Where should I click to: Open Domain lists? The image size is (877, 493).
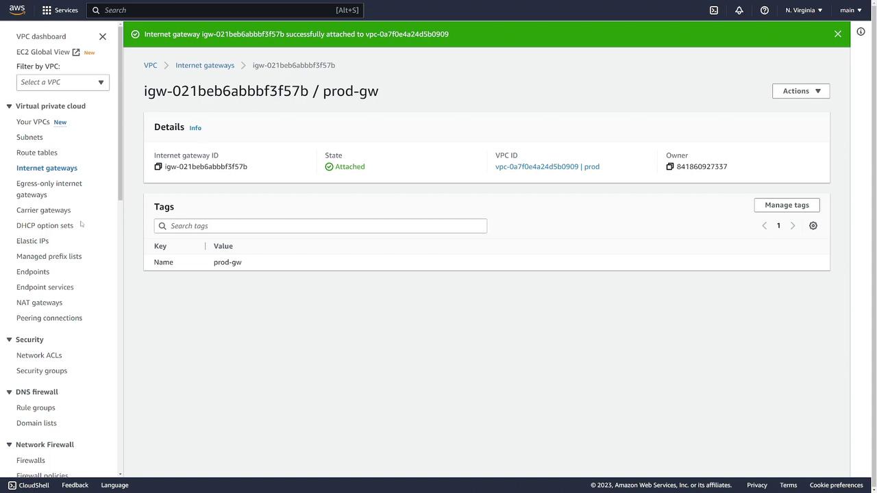36,423
